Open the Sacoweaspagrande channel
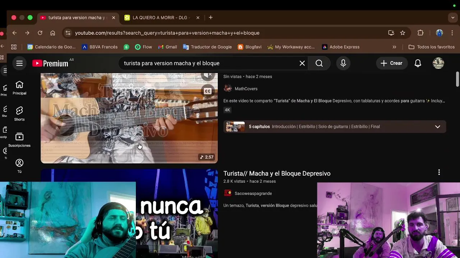The width and height of the screenshot is (460, 258). pyautogui.click(x=253, y=193)
